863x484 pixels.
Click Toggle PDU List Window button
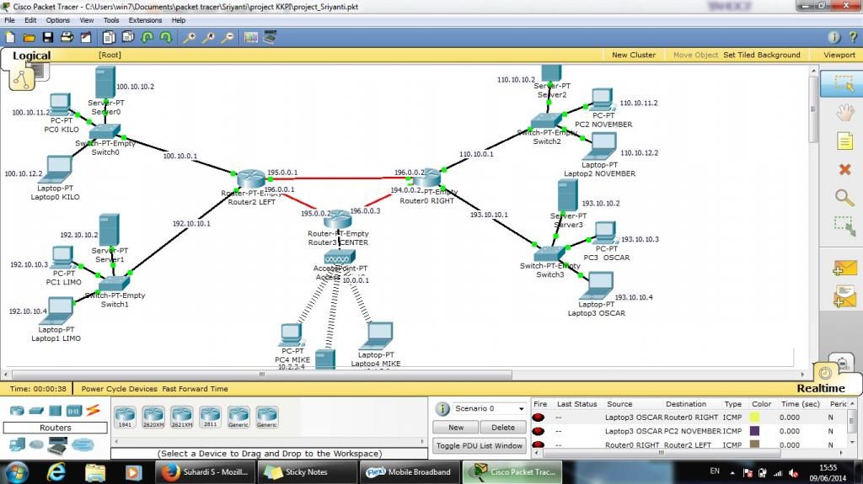(x=479, y=445)
